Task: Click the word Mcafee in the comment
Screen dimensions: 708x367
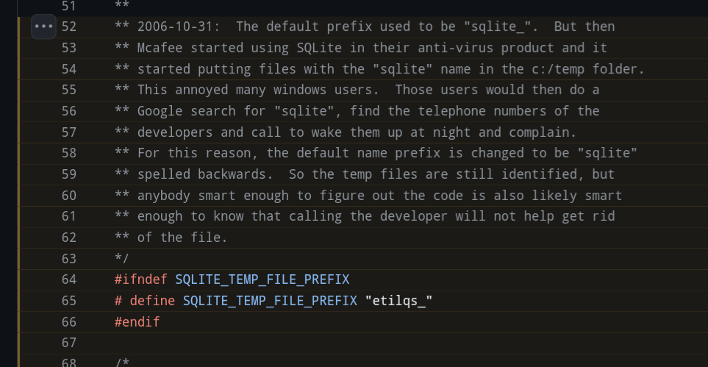Action: pos(160,48)
